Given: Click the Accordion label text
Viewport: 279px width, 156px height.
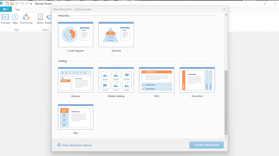Looking at the screenshot, I should 197,96.
